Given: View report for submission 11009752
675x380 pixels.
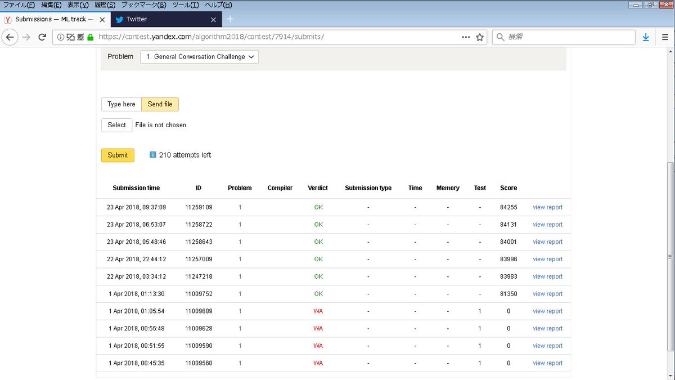Looking at the screenshot, I should coord(547,294).
